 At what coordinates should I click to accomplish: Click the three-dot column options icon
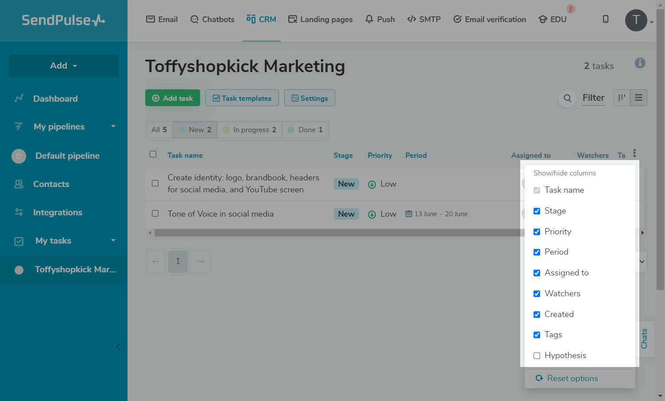pyautogui.click(x=634, y=153)
